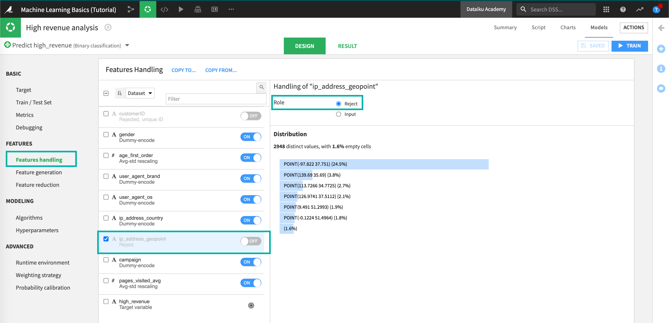Image resolution: width=669 pixels, height=323 pixels.
Task: Open the Dashboards icon in the top bar
Action: 215,9
